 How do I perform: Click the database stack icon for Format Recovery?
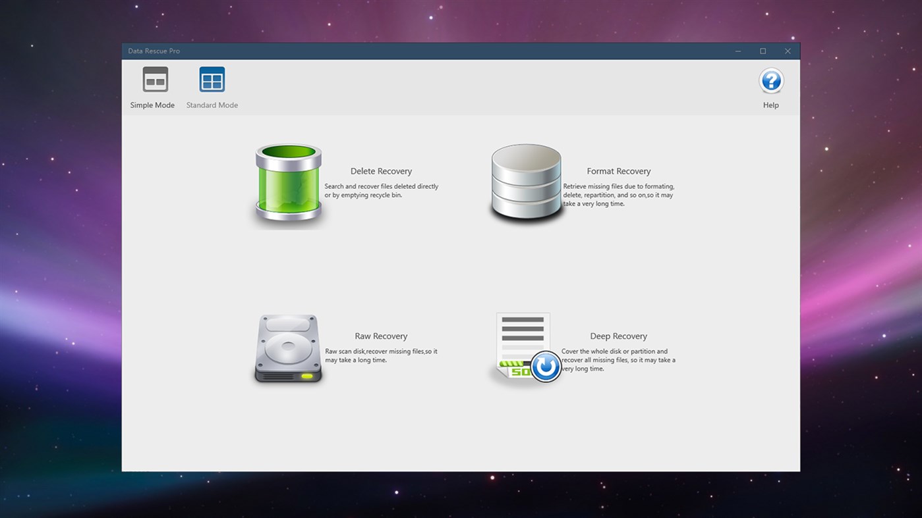pos(525,183)
